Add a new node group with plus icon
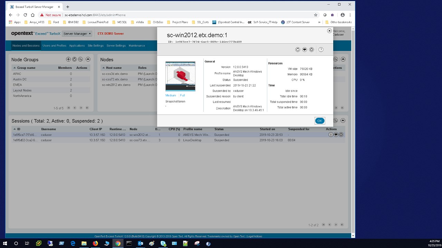This screenshot has height=248, width=442. [68, 59]
